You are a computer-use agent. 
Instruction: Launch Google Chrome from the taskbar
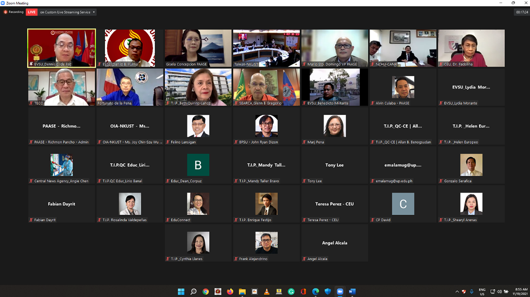[x=206, y=291]
